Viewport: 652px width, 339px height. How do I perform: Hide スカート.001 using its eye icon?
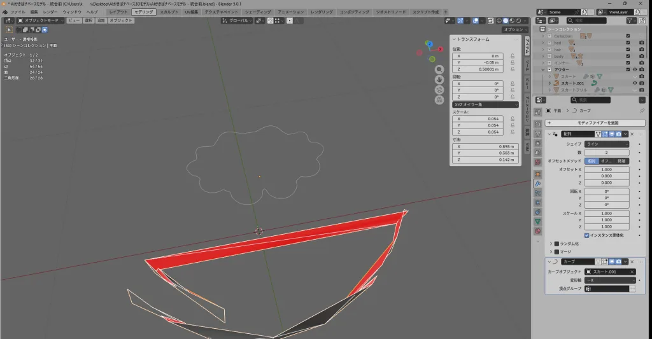point(635,83)
